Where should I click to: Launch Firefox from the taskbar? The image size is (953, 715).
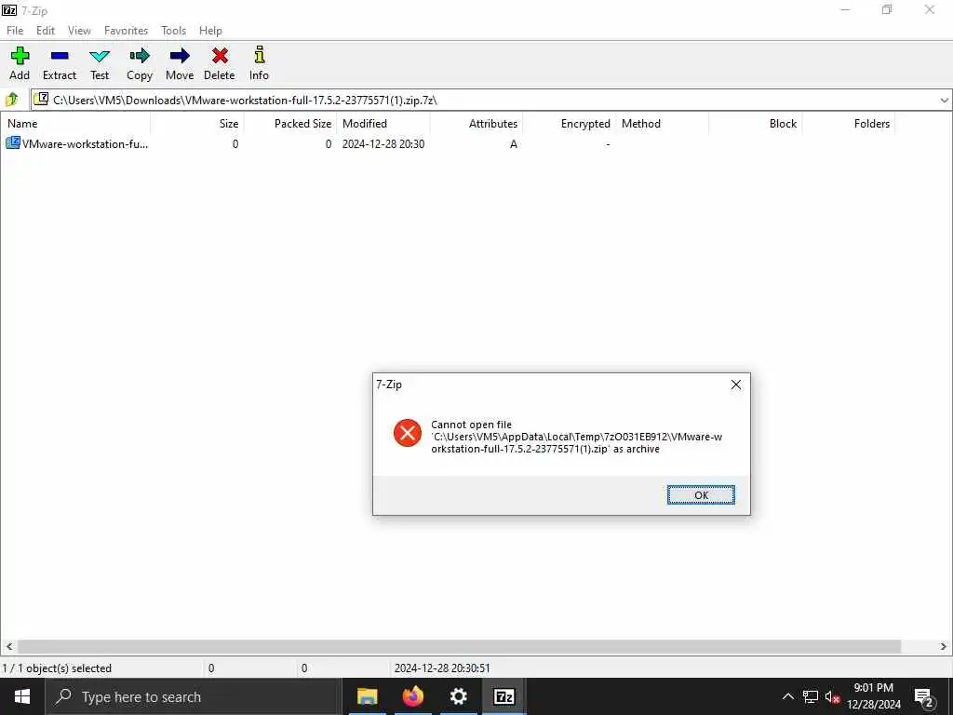[412, 696]
